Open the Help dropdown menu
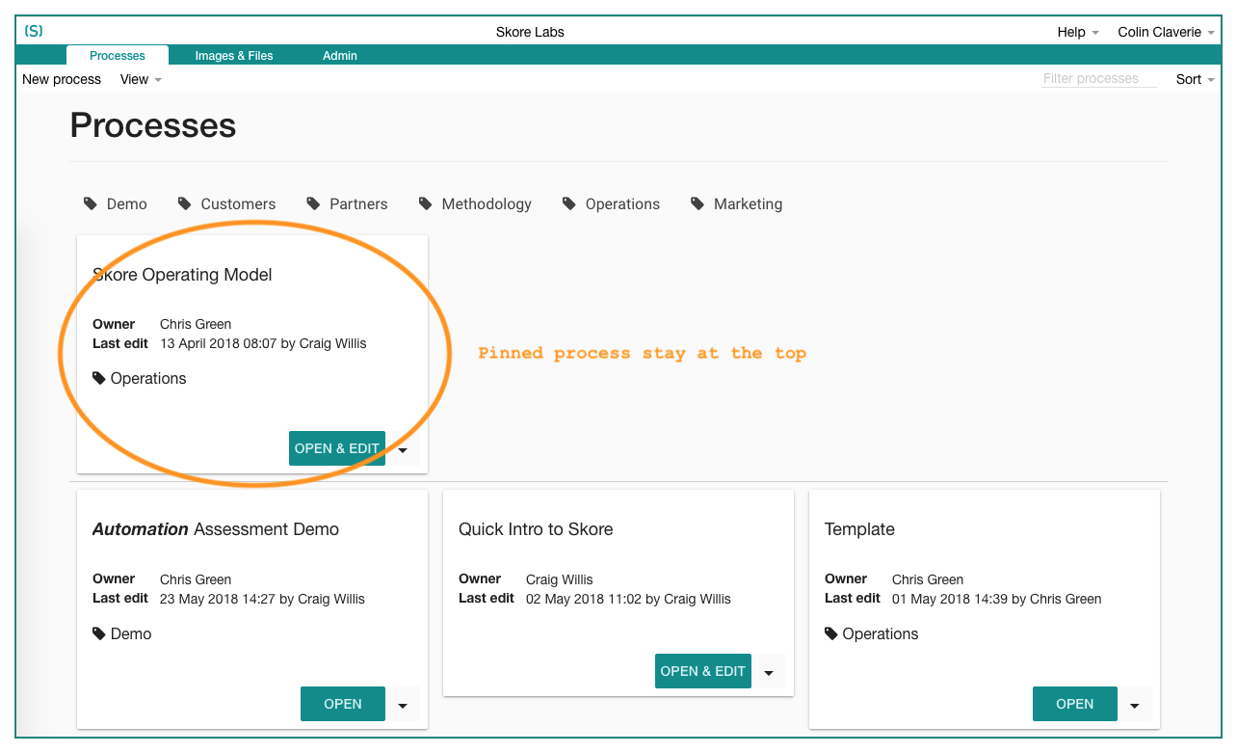Screen dimensions: 1237x753 pyautogui.click(x=1078, y=32)
